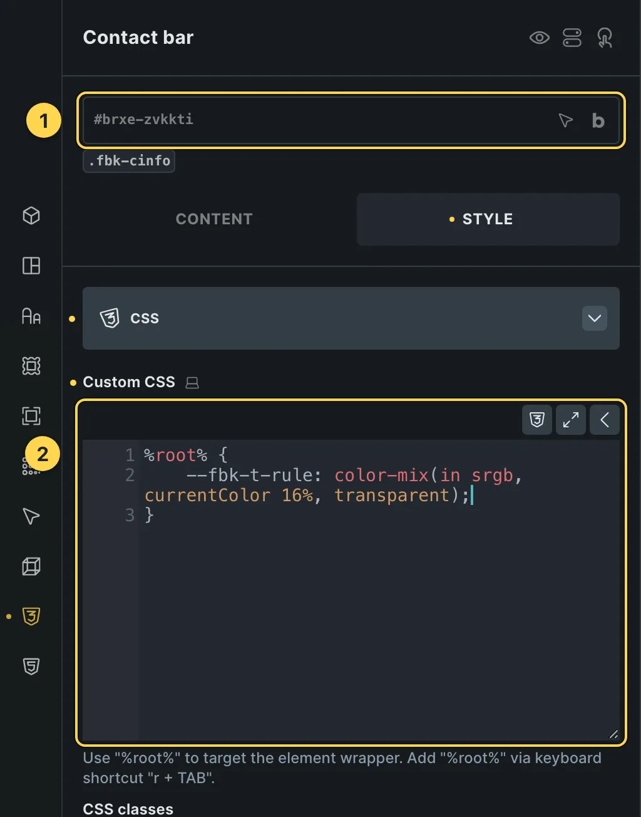Click the #brxe-zvkkti selector input field
The height and width of the screenshot is (817, 641).
pyautogui.click(x=351, y=120)
